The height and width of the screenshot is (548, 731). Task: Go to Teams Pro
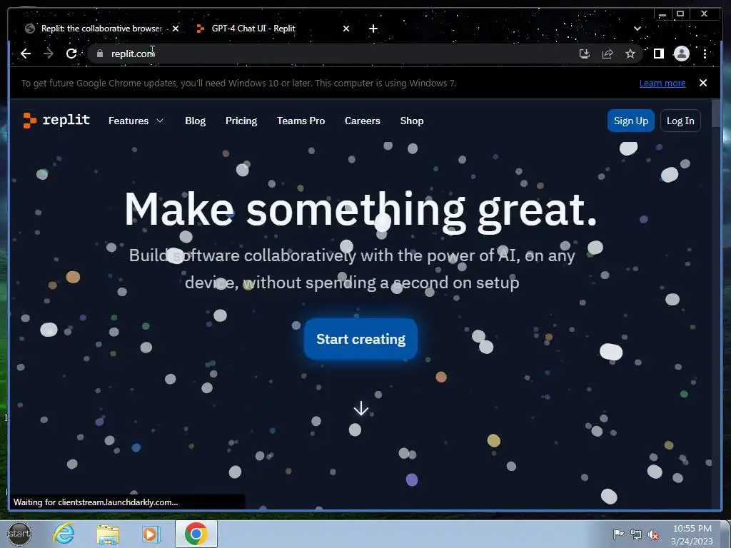(x=301, y=121)
